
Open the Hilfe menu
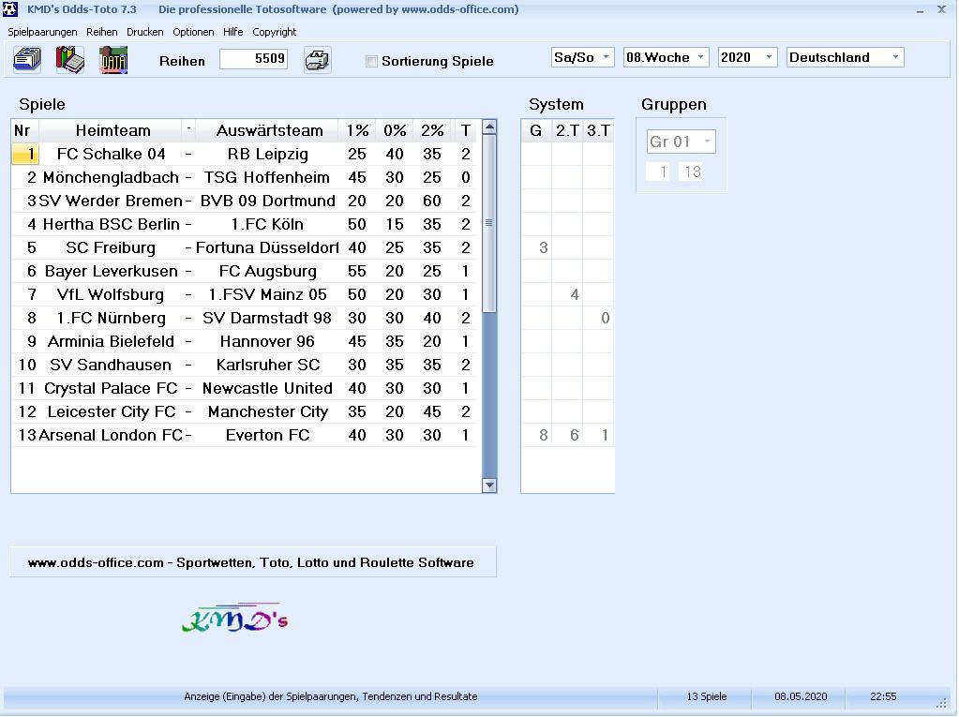[x=233, y=32]
